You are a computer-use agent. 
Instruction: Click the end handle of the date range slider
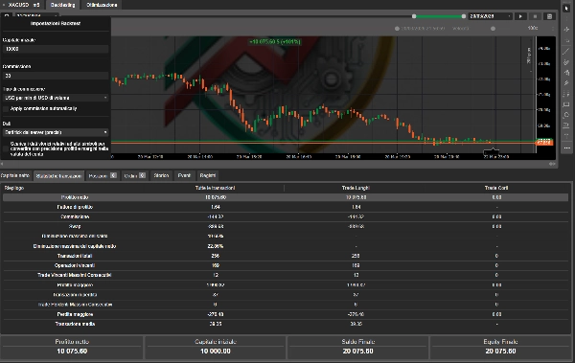click(464, 16)
